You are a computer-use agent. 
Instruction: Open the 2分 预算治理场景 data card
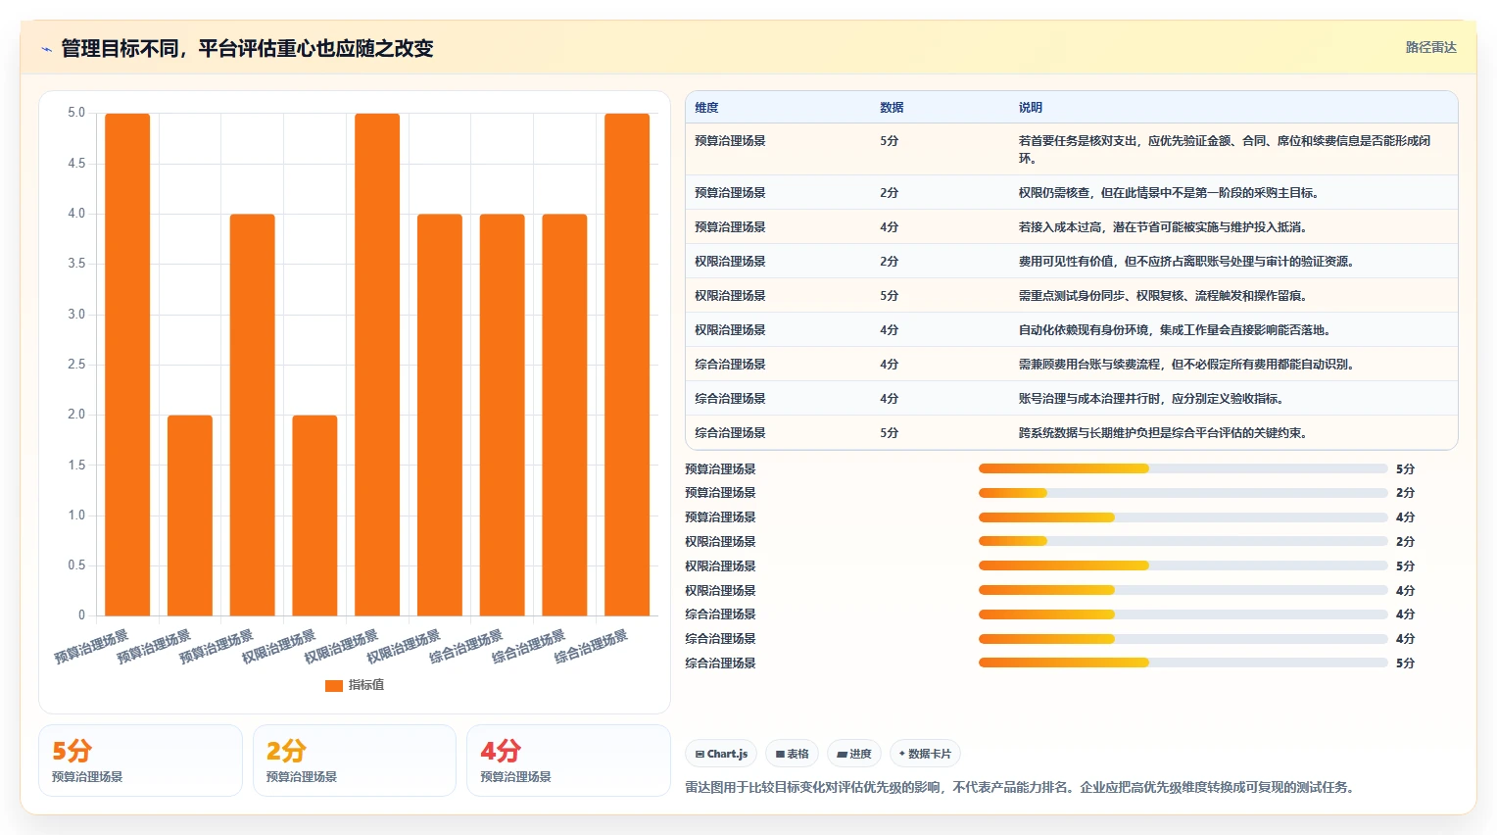coord(355,761)
